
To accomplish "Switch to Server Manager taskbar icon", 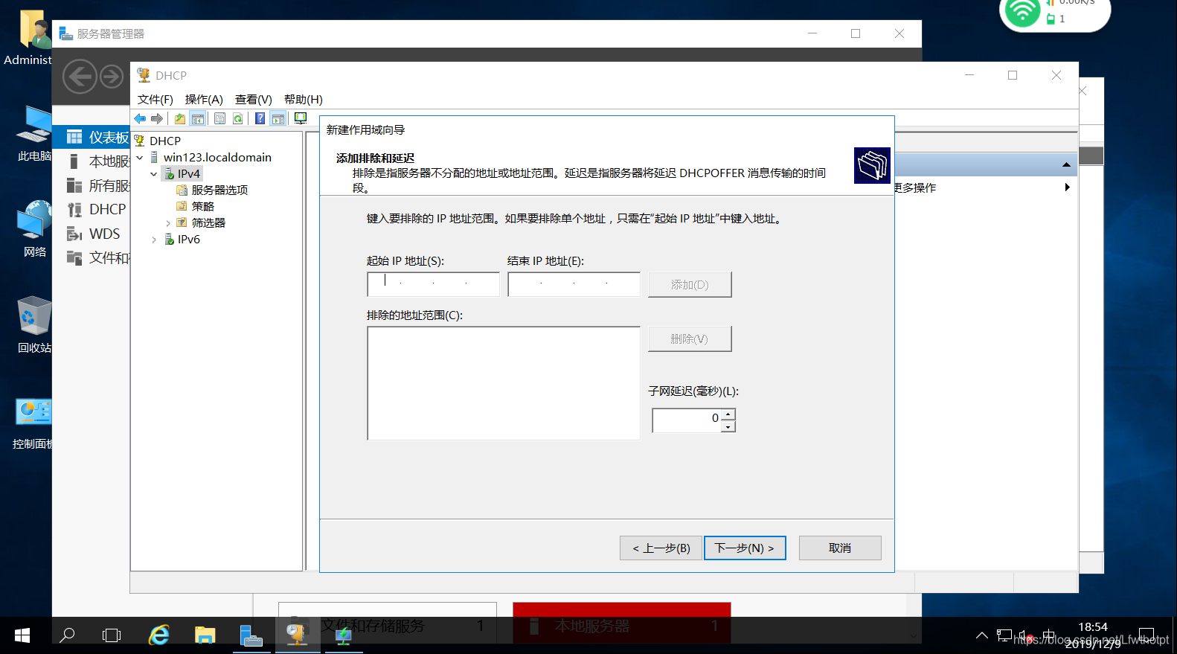I will click(x=251, y=635).
